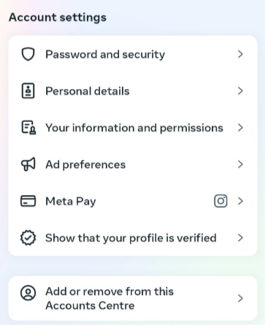Open chevron arrow next to Meta Pay
Image resolution: width=265 pixels, height=325 pixels.
coord(240,201)
